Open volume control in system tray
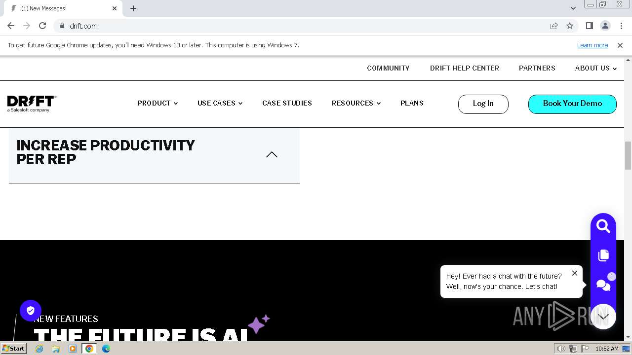Screen dimensions: 632x355 [x=561, y=349]
